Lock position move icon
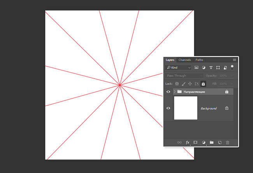Image resolution: width=253 pixels, height=173 pixels. coord(190,84)
